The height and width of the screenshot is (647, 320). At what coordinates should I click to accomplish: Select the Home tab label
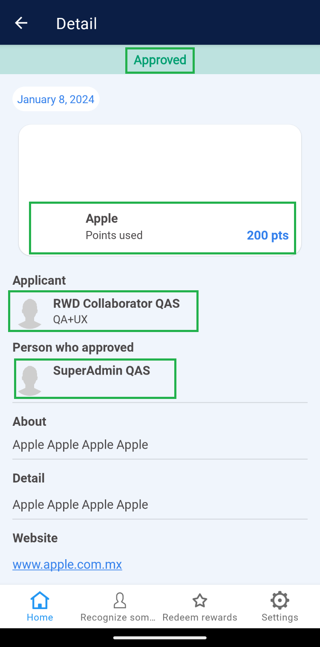[40, 617]
